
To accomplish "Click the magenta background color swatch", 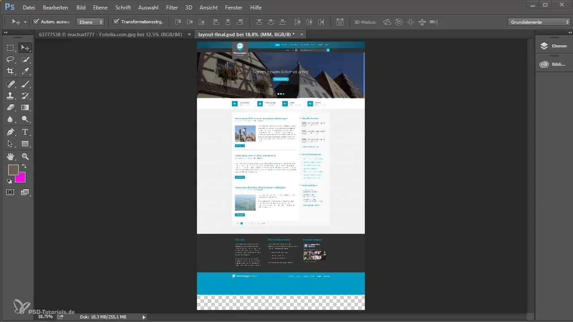I will click(x=22, y=178).
